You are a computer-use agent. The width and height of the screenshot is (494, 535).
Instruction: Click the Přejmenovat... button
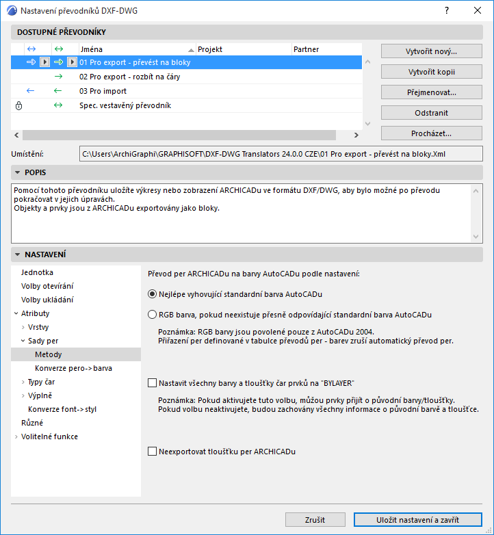[432, 92]
